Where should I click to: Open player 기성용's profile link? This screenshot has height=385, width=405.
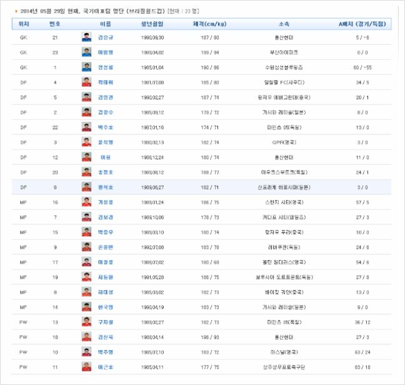pos(106,202)
